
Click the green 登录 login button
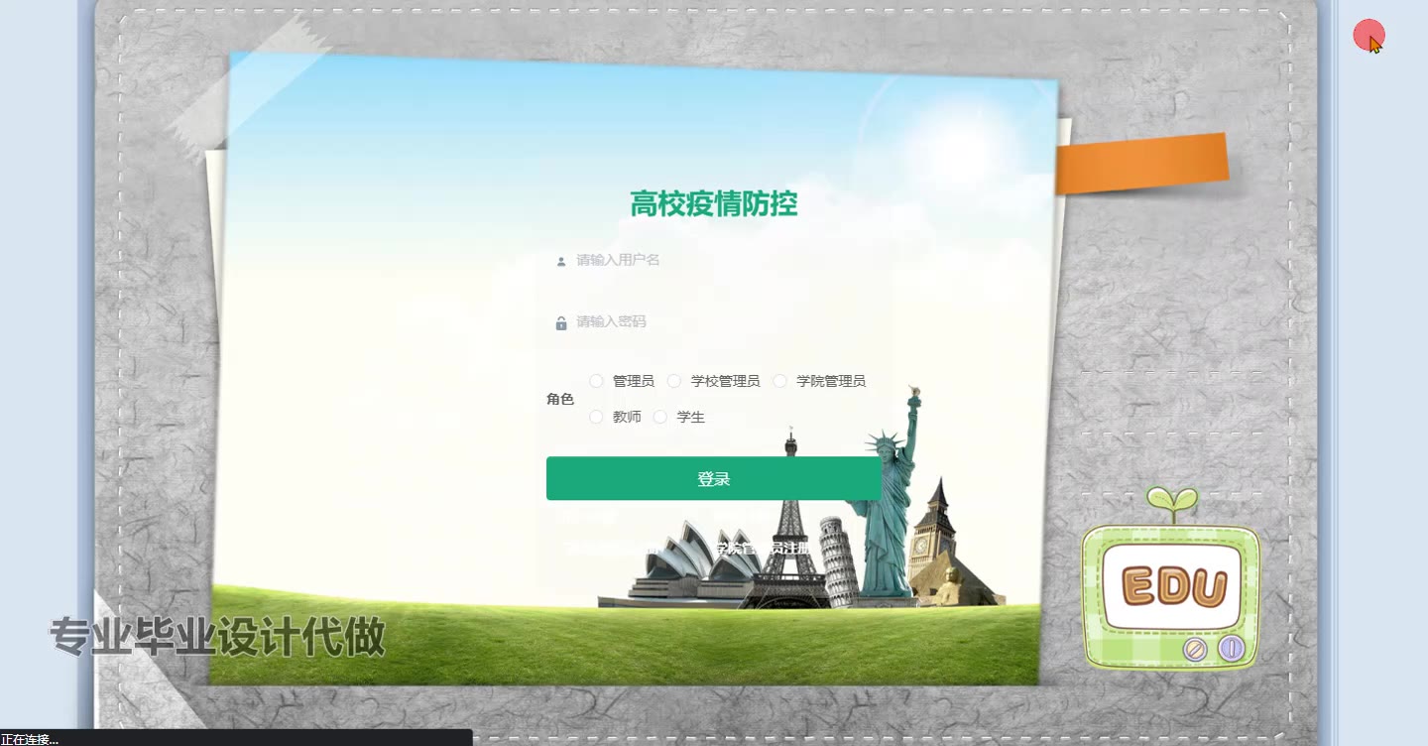714,478
